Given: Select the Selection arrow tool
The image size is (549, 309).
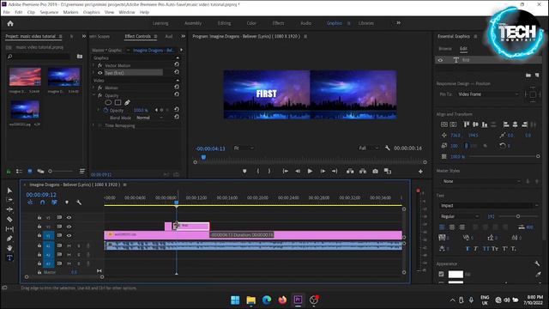Looking at the screenshot, I should pos(9,191).
